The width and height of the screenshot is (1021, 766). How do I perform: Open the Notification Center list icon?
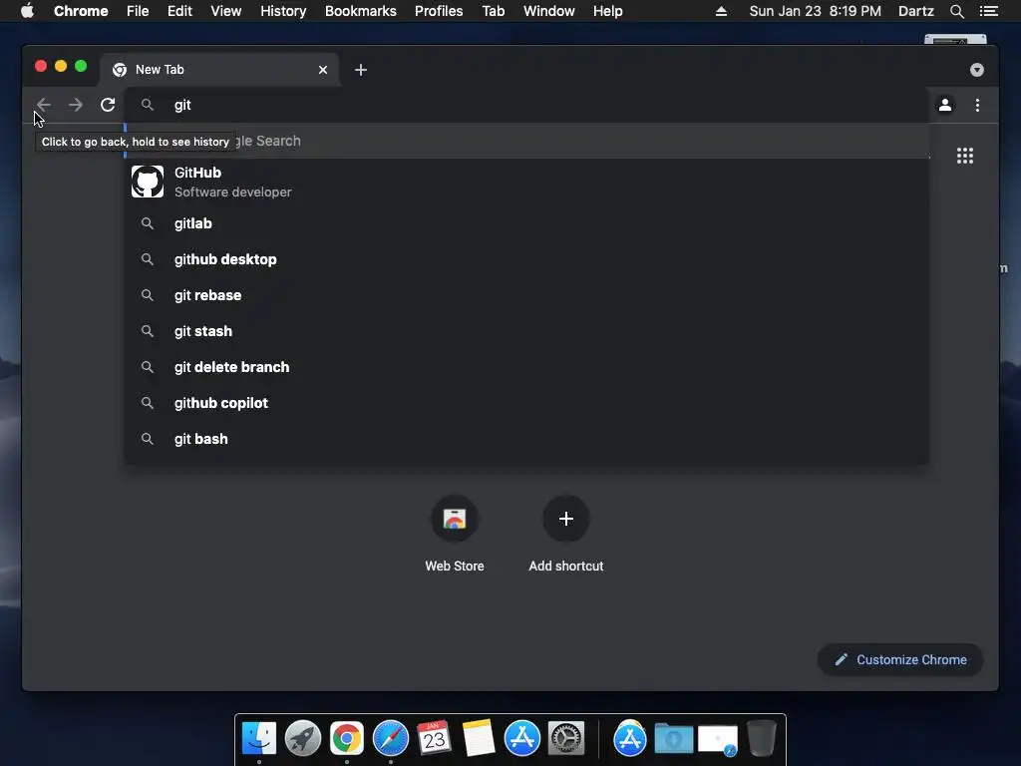[x=988, y=11]
